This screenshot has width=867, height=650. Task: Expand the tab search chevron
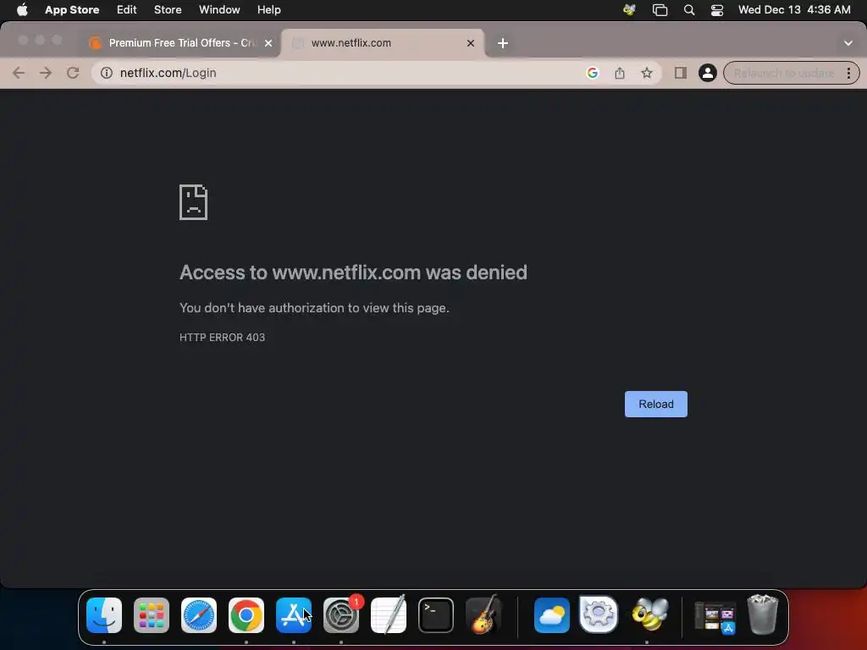[848, 43]
